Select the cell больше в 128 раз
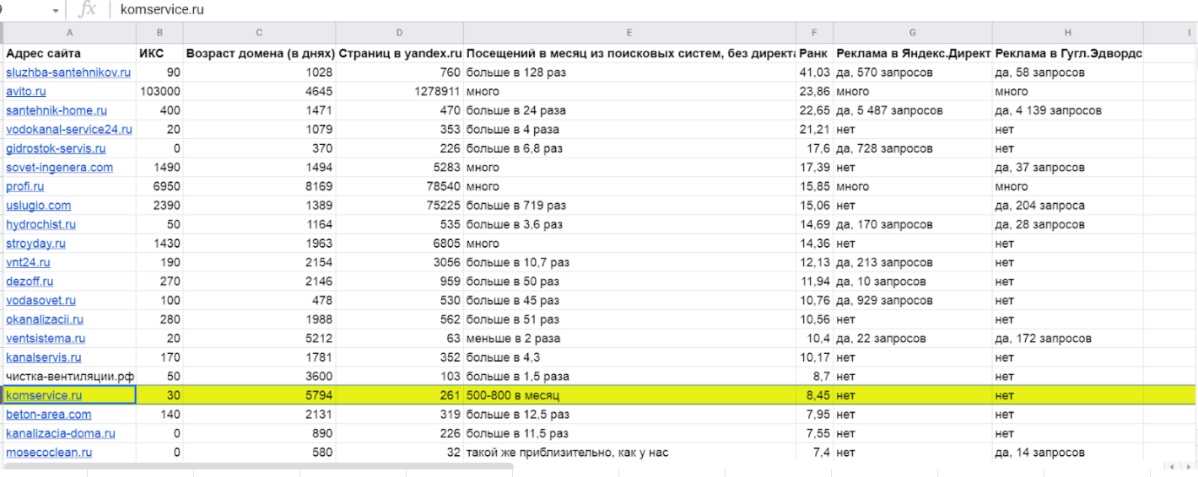Viewport: 1198px width, 477px height. click(629, 72)
